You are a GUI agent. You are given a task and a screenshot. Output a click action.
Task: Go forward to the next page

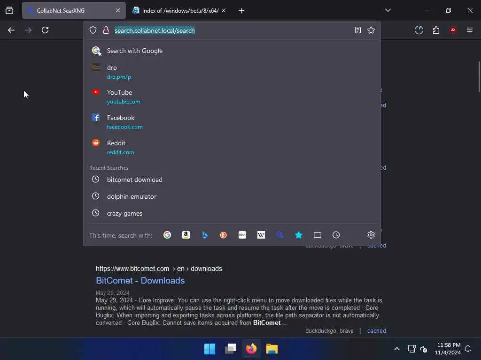click(x=28, y=30)
